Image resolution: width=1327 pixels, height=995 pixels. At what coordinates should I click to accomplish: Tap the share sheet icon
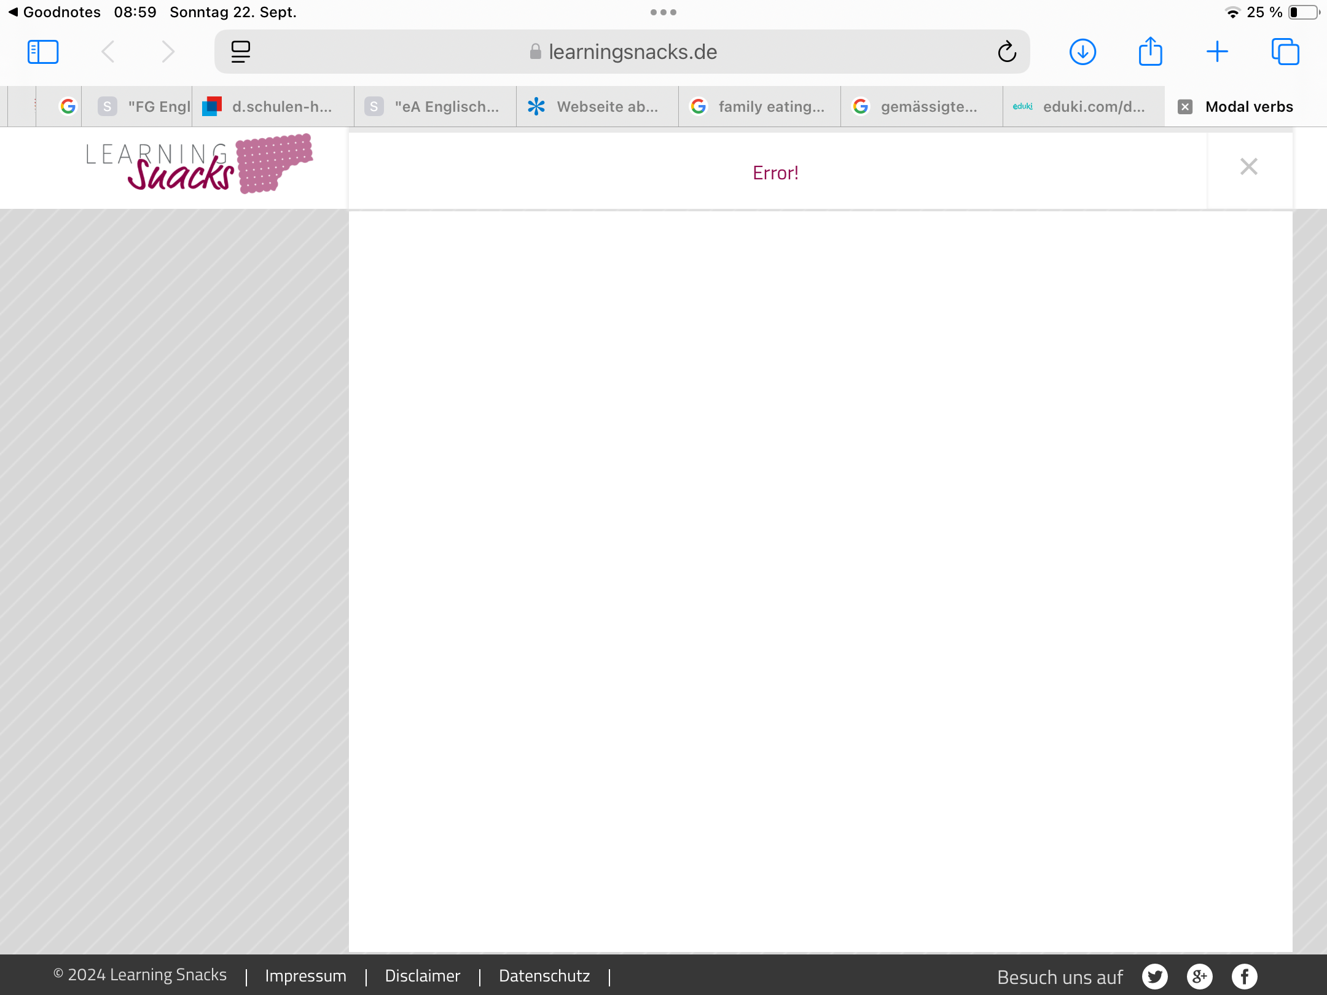[1150, 52]
